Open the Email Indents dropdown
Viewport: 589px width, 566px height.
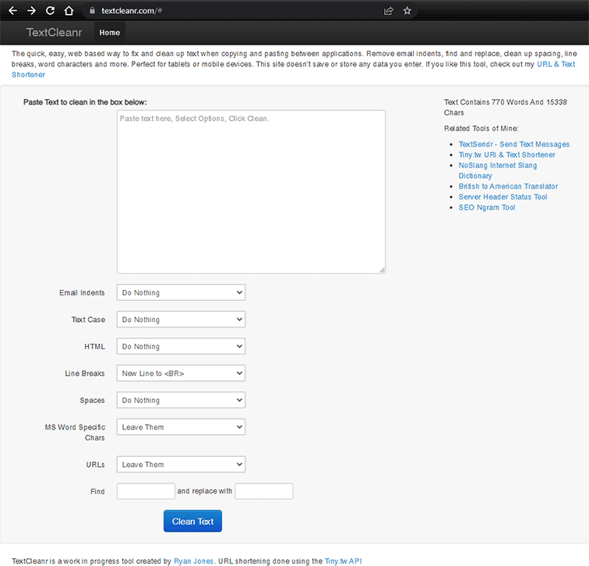point(181,292)
